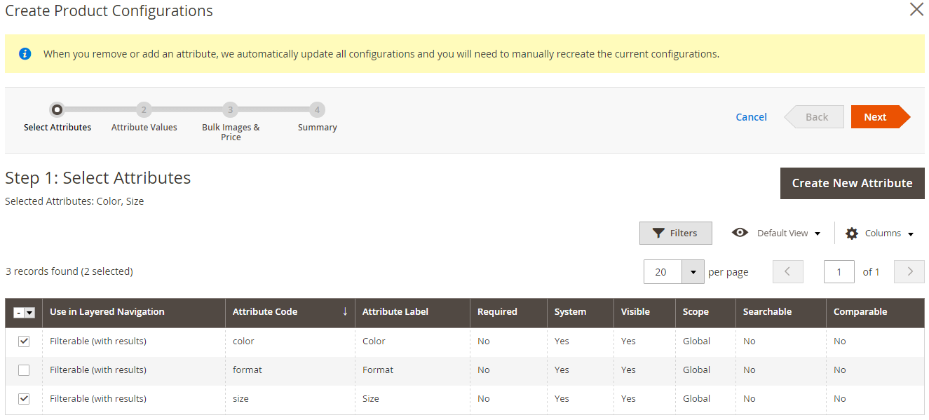The width and height of the screenshot is (929, 420).
Task: Click step 2 Attribute Values marker
Action: pos(144,109)
